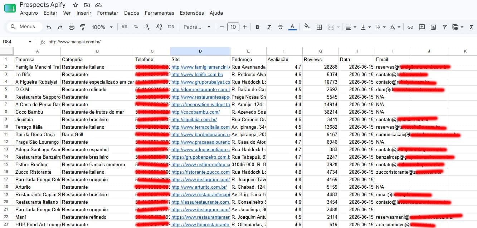Open the Inserir menu
The height and width of the screenshot is (228, 477).
click(x=84, y=13)
